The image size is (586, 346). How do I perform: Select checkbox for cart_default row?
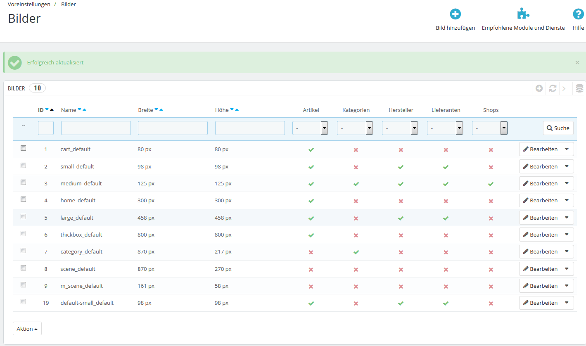coord(24,148)
